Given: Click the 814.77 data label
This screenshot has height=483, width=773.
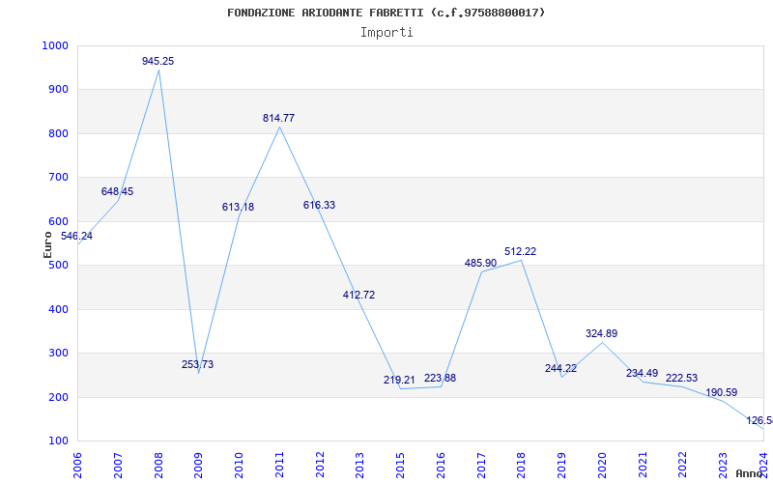Looking at the screenshot, I should (278, 118).
